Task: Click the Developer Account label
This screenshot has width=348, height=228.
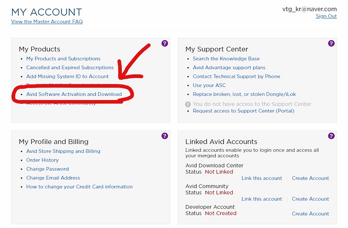Action: (210, 207)
